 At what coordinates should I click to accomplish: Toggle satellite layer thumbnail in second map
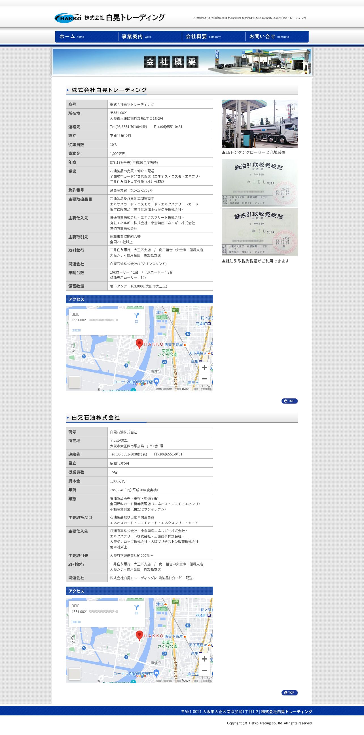(x=74, y=674)
